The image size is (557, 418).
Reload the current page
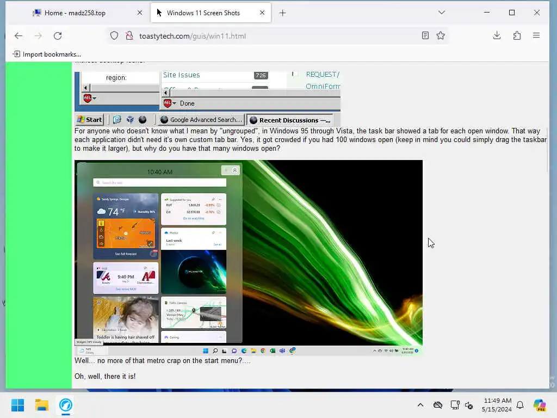point(58,35)
